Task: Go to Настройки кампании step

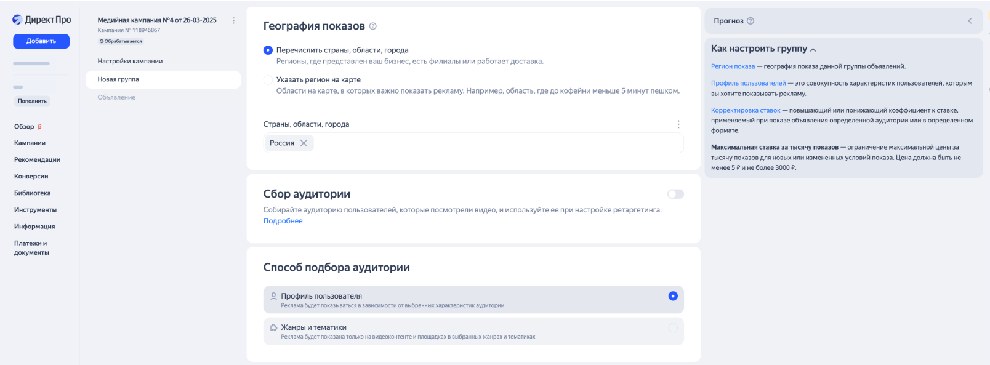Action: 130,62
